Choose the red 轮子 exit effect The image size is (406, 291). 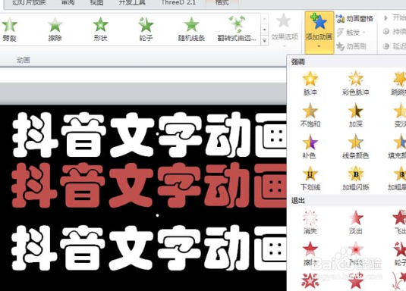400,254
